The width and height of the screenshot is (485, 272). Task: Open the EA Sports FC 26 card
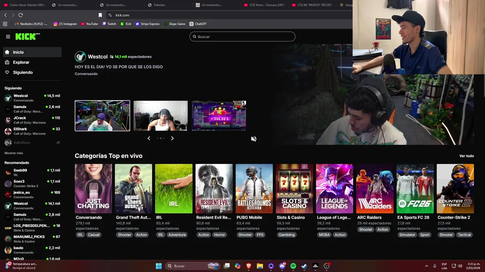[x=415, y=189]
